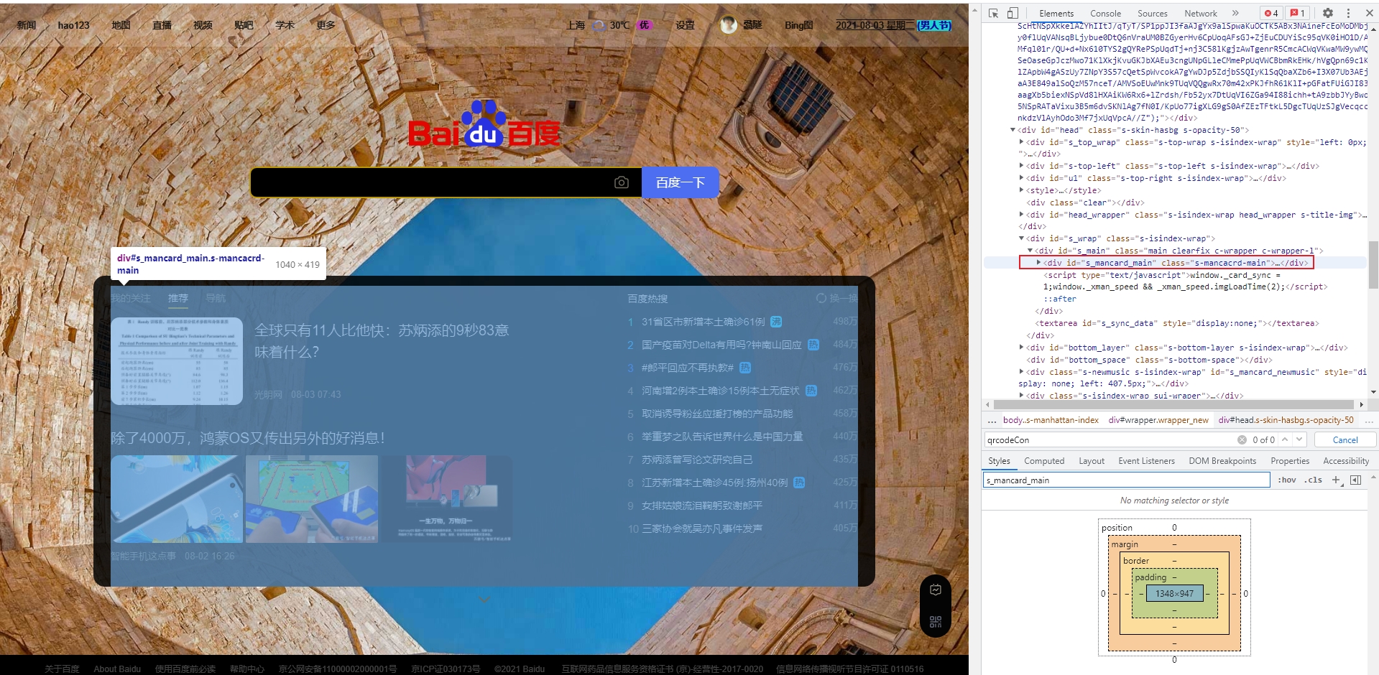Image resolution: width=1379 pixels, height=675 pixels.
Task: Select div#wrapper.wrapper_new breadcrumb
Action: pyautogui.click(x=1158, y=420)
